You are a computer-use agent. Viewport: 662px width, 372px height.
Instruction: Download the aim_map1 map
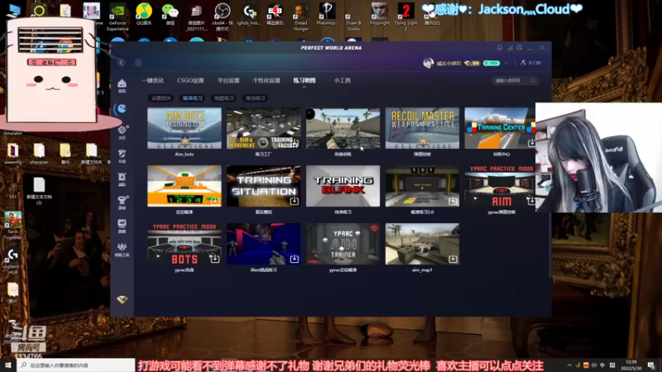pos(453,258)
